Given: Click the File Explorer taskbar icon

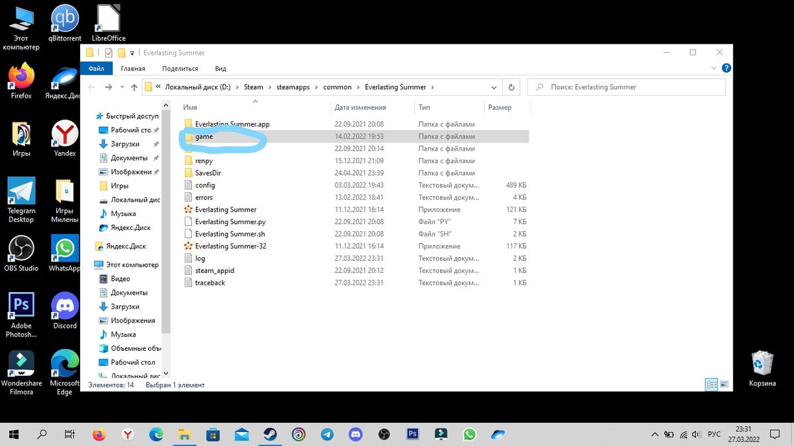Looking at the screenshot, I should tap(185, 434).
